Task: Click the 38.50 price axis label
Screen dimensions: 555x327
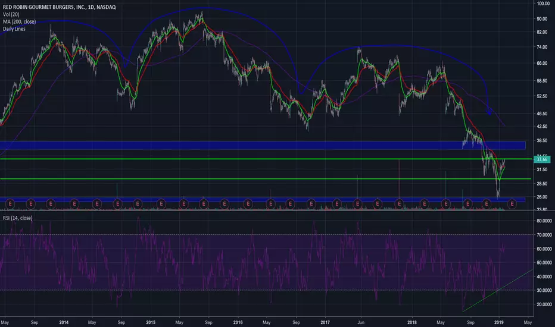Action: (542, 141)
